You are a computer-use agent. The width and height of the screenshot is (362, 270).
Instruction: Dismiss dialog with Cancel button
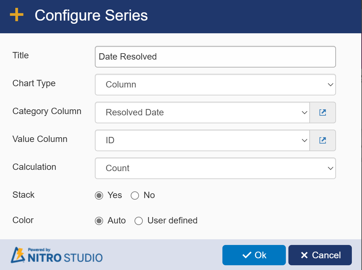pos(320,255)
